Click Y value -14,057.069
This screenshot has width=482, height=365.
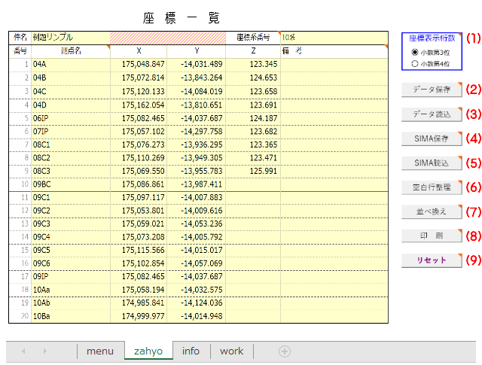[197, 263]
